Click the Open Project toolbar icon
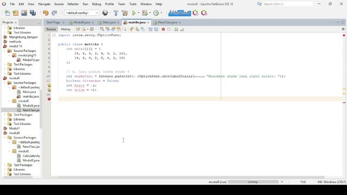The width and height of the screenshot is (347, 195). click(x=24, y=13)
